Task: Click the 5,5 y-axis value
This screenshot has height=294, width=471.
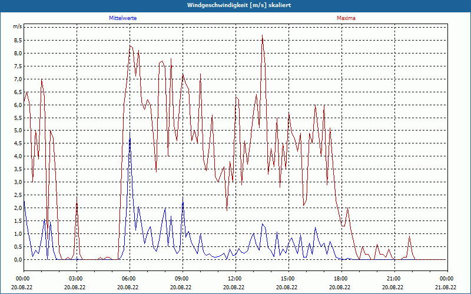Action: click(x=17, y=118)
